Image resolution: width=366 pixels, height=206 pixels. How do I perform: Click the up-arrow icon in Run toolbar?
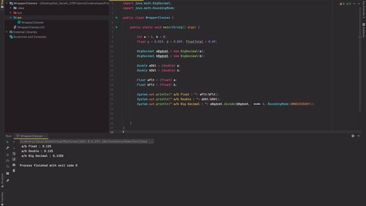click(14, 142)
